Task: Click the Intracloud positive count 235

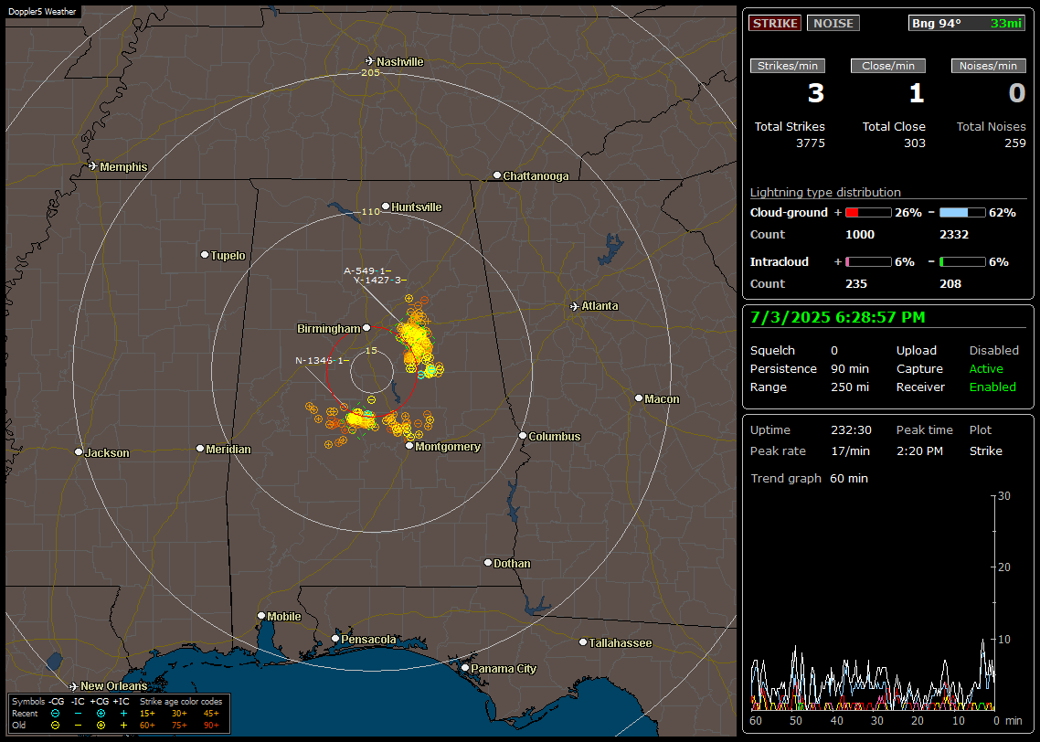Action: 855,284
